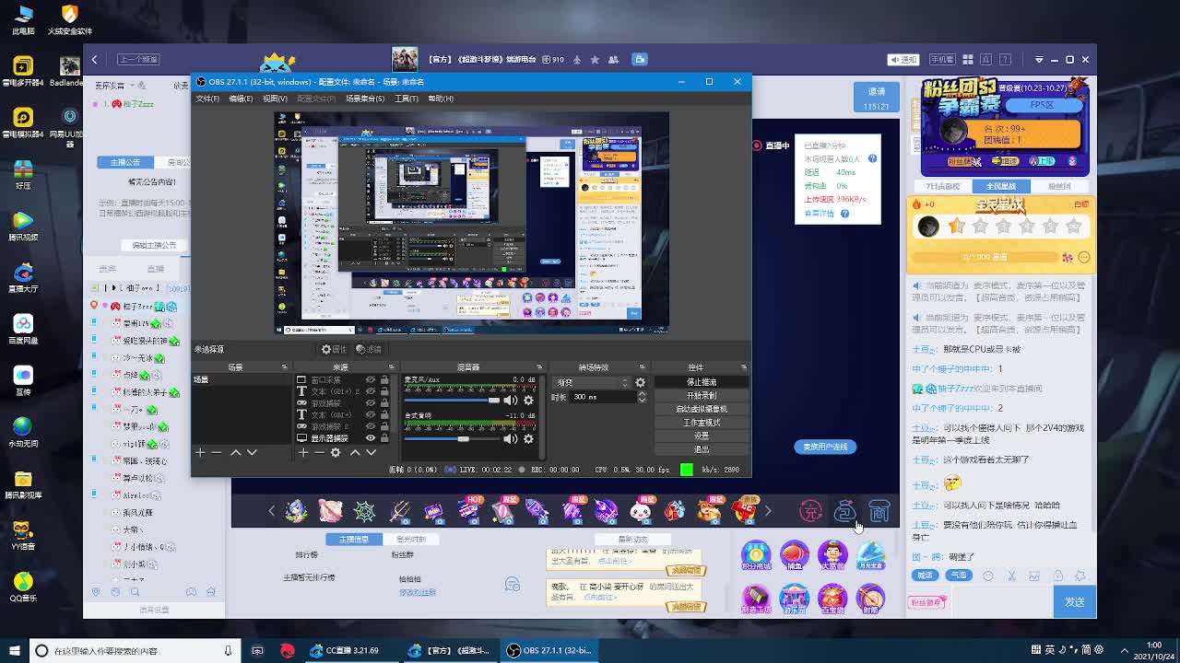This screenshot has width=1180, height=663.
Task: Expand the 来源 dock panel menu
Action: pos(391,367)
